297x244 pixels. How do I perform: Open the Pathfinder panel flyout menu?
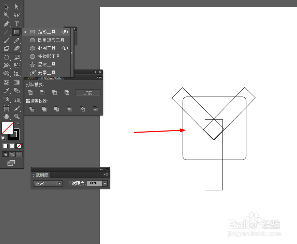click(99, 78)
